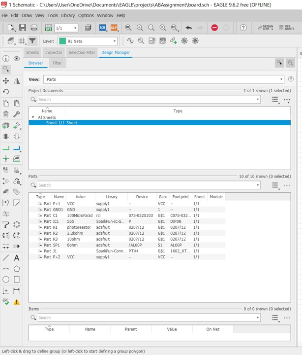The height and width of the screenshot is (355, 302).
Task: Select the Text tool
Action: [17, 258]
